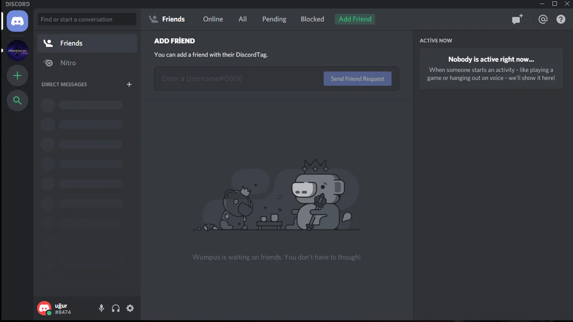Open User Settings gear icon

pyautogui.click(x=130, y=308)
